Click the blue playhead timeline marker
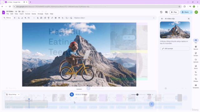The height and width of the screenshot is (112, 200). (x=29, y=99)
